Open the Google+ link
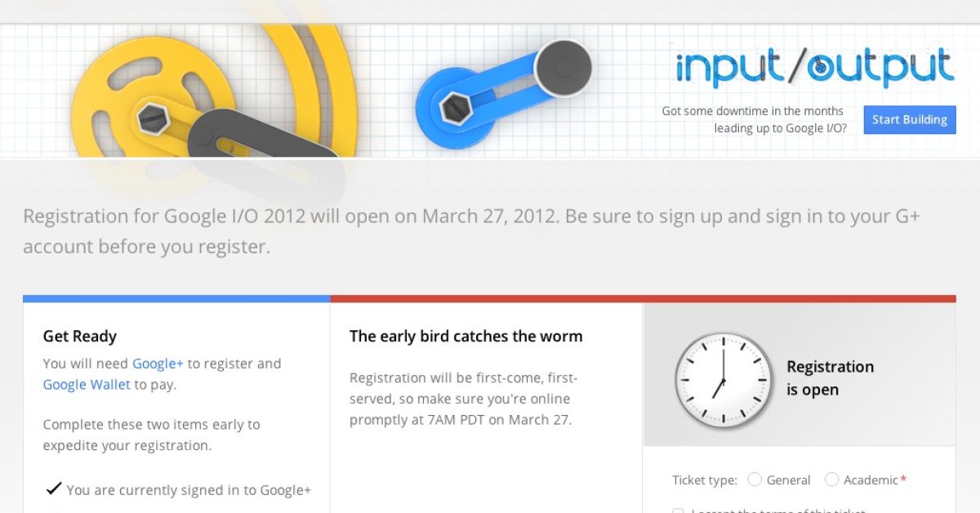Screen dimensions: 980x513 (x=158, y=364)
